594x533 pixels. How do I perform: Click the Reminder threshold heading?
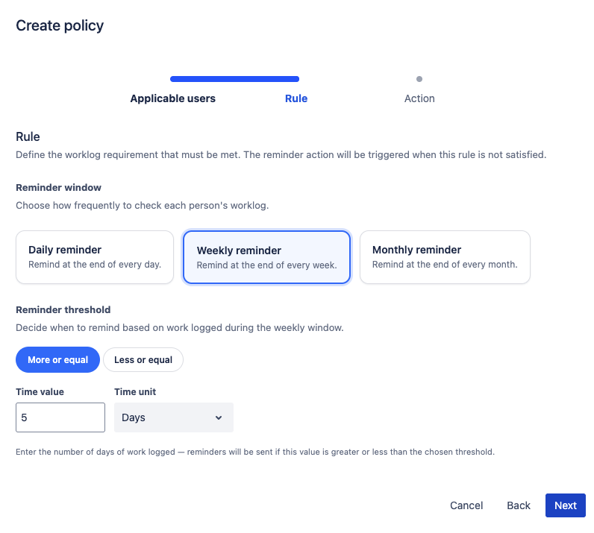(x=63, y=309)
